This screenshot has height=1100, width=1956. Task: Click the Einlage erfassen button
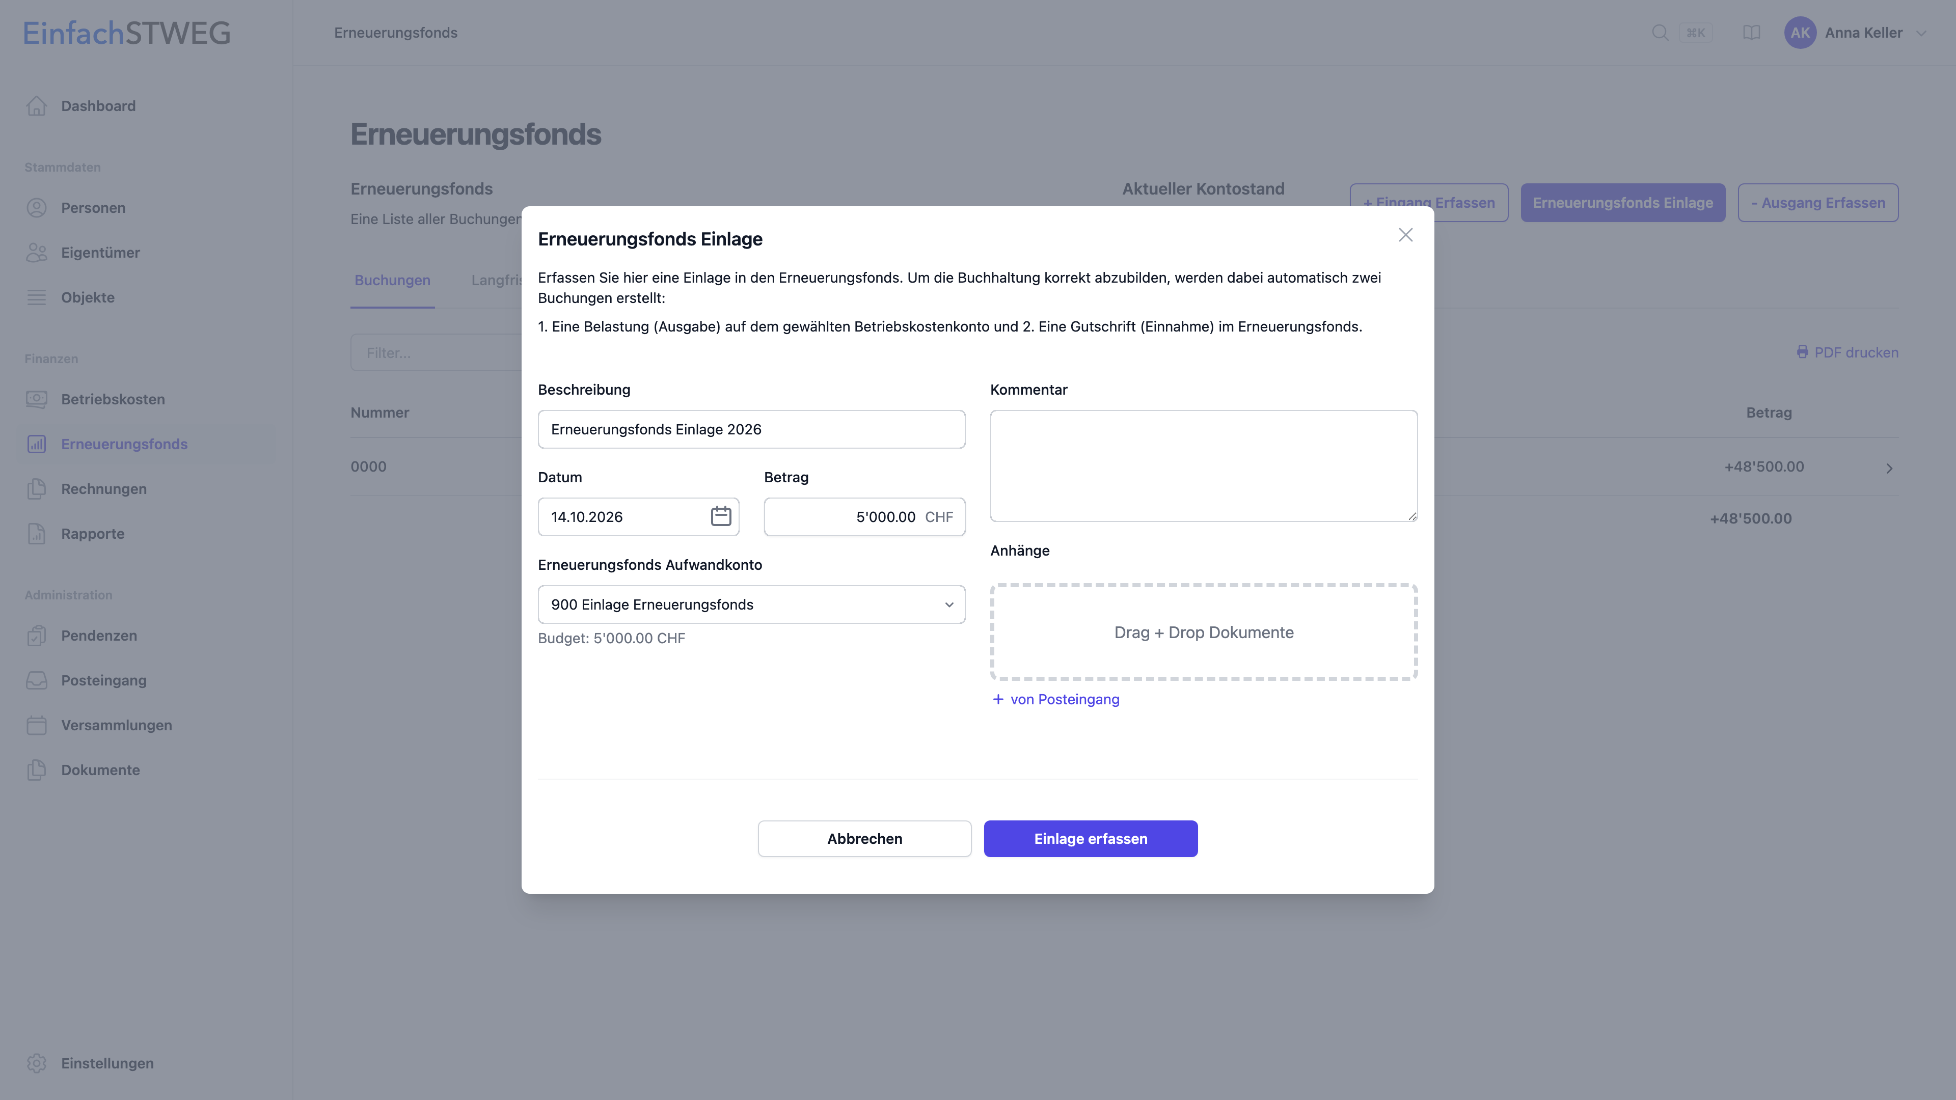(1091, 838)
